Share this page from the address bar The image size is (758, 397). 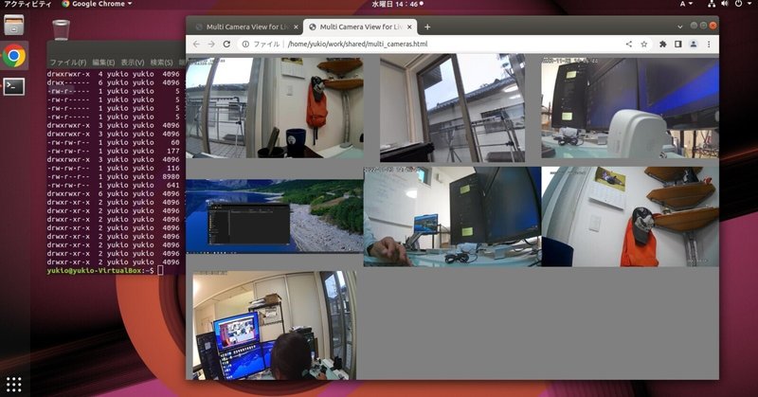[x=629, y=44]
